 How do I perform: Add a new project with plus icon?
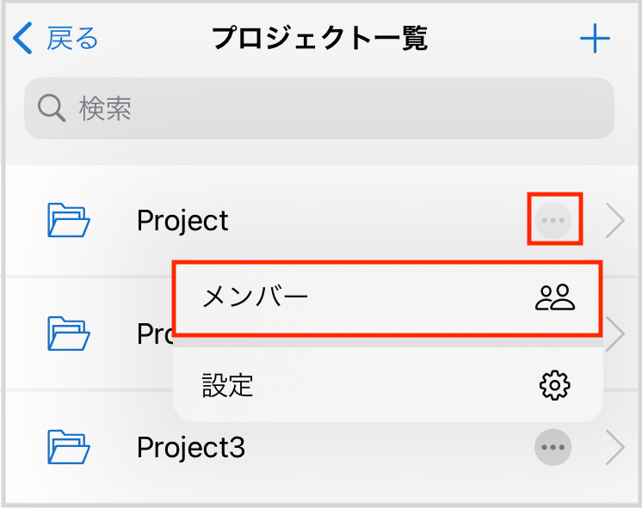pos(595,39)
